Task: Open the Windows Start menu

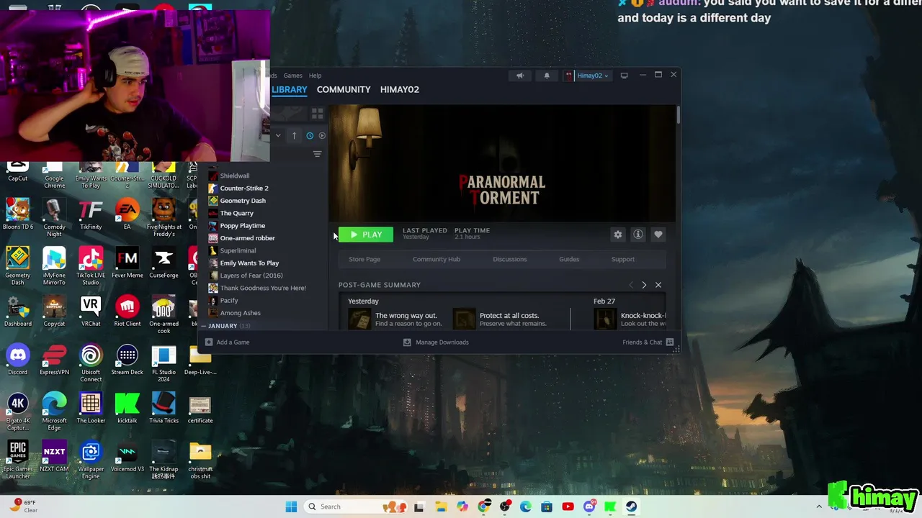Action: pyautogui.click(x=291, y=506)
